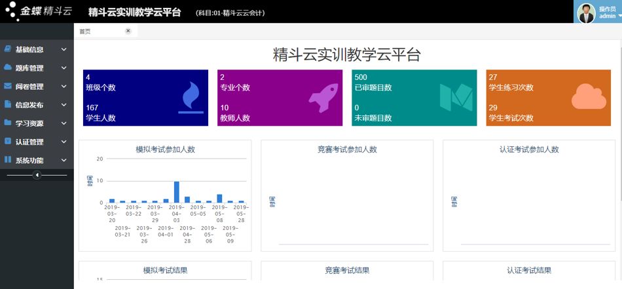Click the 认证管理 badge icon

(8, 141)
